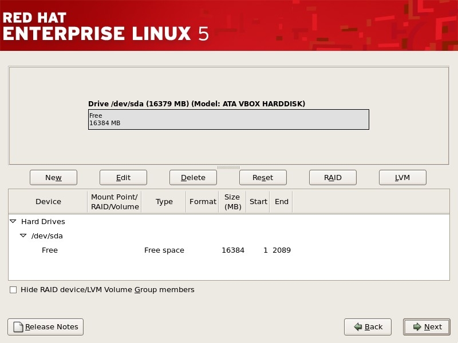Select the Free space row in the table
The height and width of the screenshot is (343, 458).
coord(229,250)
